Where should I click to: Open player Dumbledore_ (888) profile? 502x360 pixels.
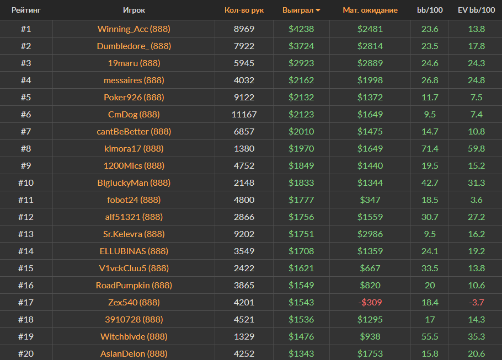(x=134, y=46)
